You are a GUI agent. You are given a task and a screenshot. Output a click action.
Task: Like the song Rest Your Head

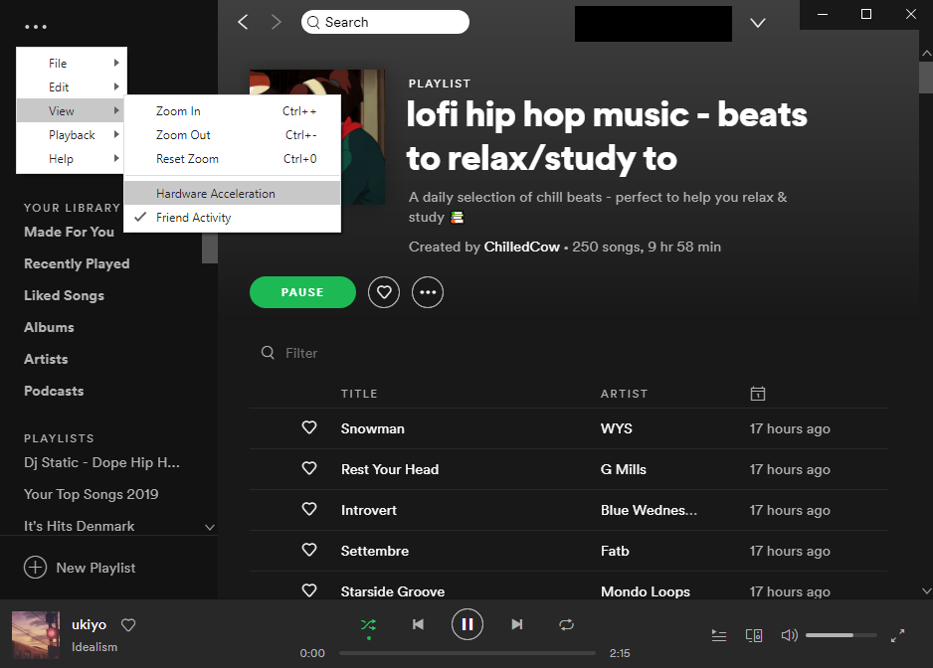[309, 469]
